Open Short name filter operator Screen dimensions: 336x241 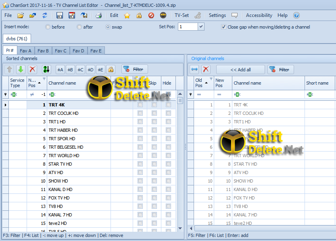pos(310,94)
